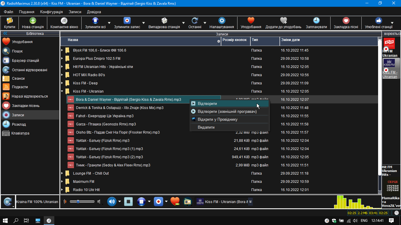This screenshot has height=225, width=401.
Task: Click Додати до уподобань icon
Action: tap(283, 21)
